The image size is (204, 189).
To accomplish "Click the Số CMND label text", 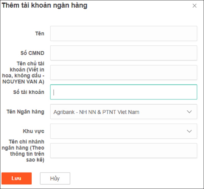I will 32,53.
